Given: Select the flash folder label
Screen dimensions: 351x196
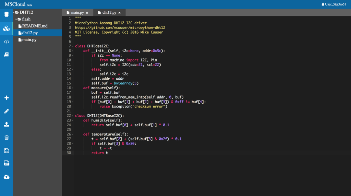Looking at the screenshot, I should 26,19.
